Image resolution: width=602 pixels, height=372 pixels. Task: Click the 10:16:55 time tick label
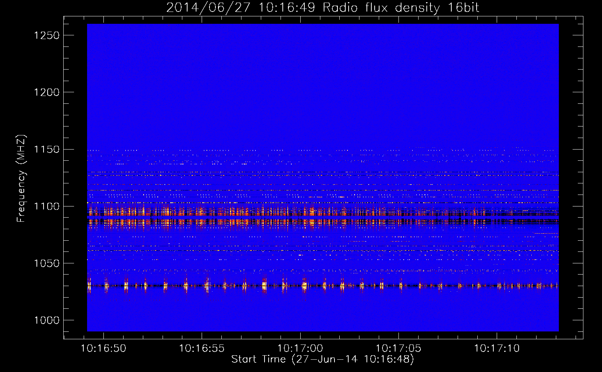(202, 348)
